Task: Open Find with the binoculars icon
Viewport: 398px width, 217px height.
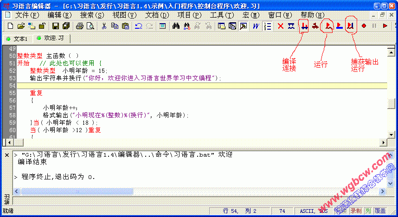Action: pos(176,26)
